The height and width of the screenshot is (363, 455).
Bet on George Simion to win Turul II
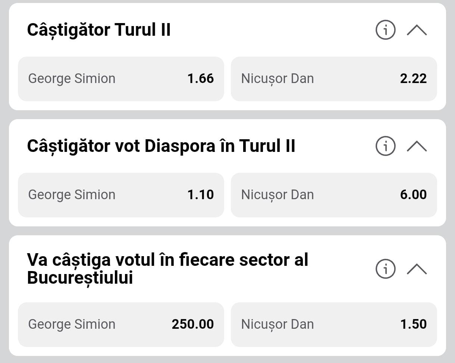121,79
